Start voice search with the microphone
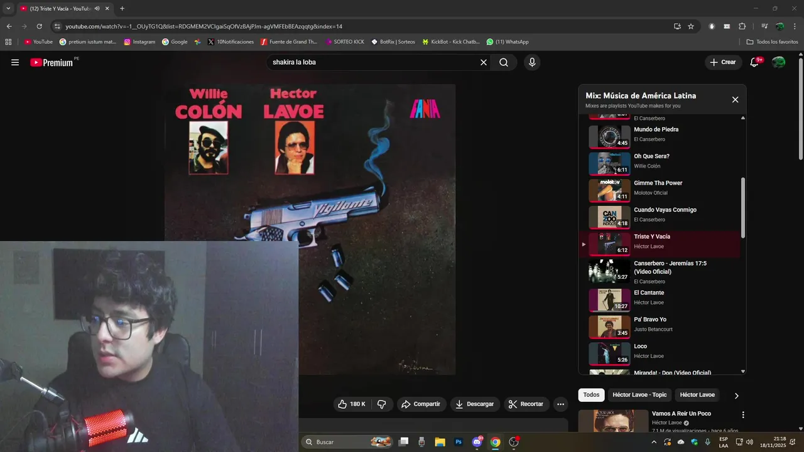Screen dimensions: 804x452 [x=532, y=62]
